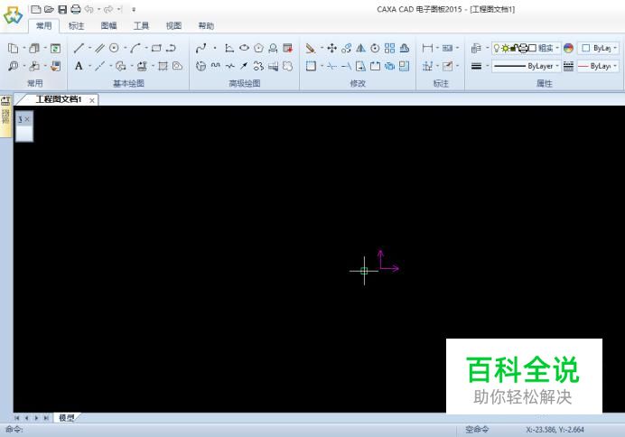Click the Print icon in quick access toolbar
Viewport: 625px width, 437px height.
tap(75, 9)
